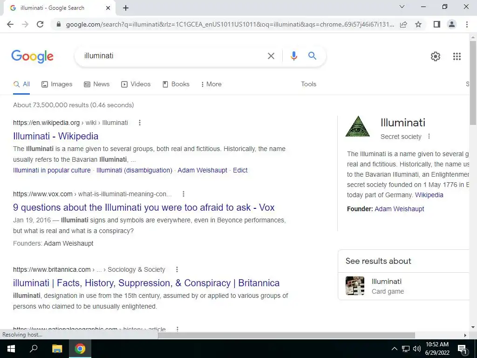Click Founder Adam Weishaupt in knowledge panel
Viewport: 477px width, 358px height.
[399, 209]
